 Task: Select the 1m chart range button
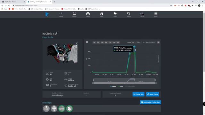pos(98,42)
